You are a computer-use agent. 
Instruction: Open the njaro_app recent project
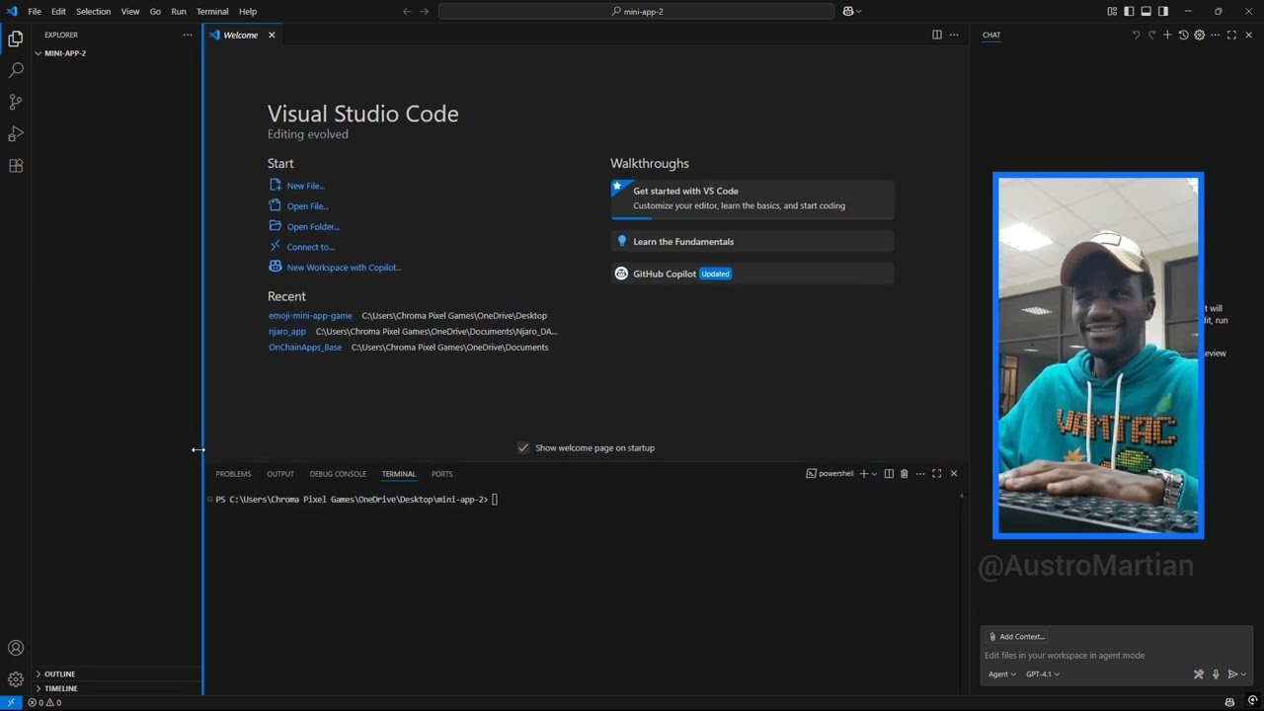coord(286,331)
